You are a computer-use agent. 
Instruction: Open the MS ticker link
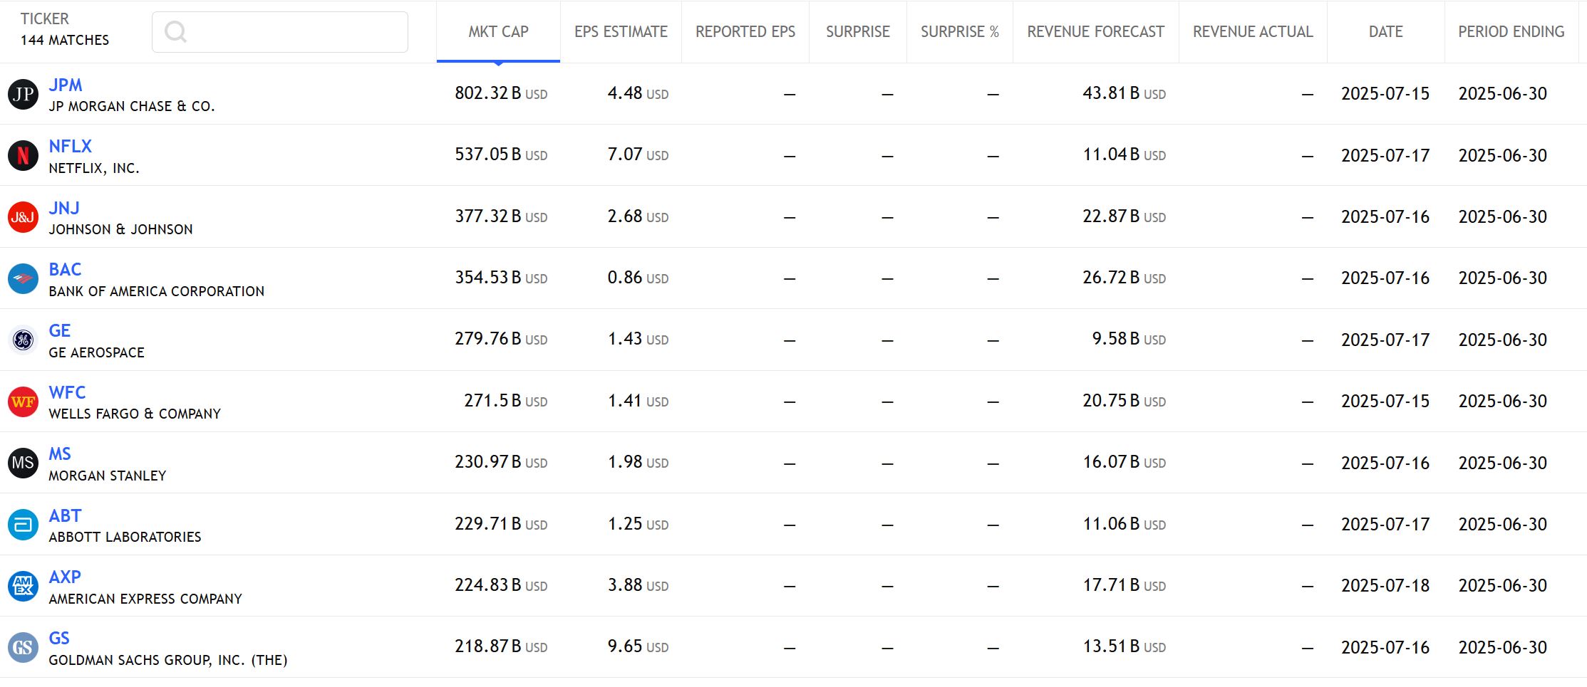point(60,453)
